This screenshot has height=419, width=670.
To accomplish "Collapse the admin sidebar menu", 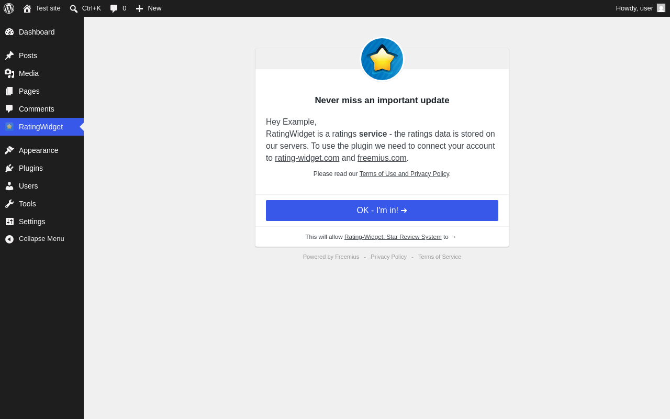I will pyautogui.click(x=42, y=239).
